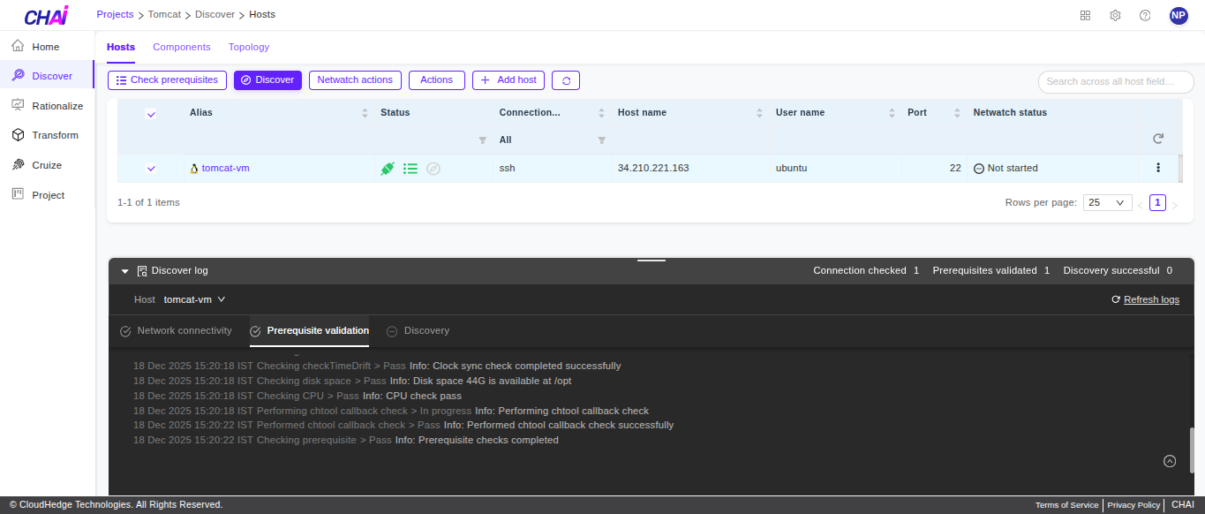1205x514 pixels.
Task: Click the CHAI logo
Action: click(x=46, y=16)
